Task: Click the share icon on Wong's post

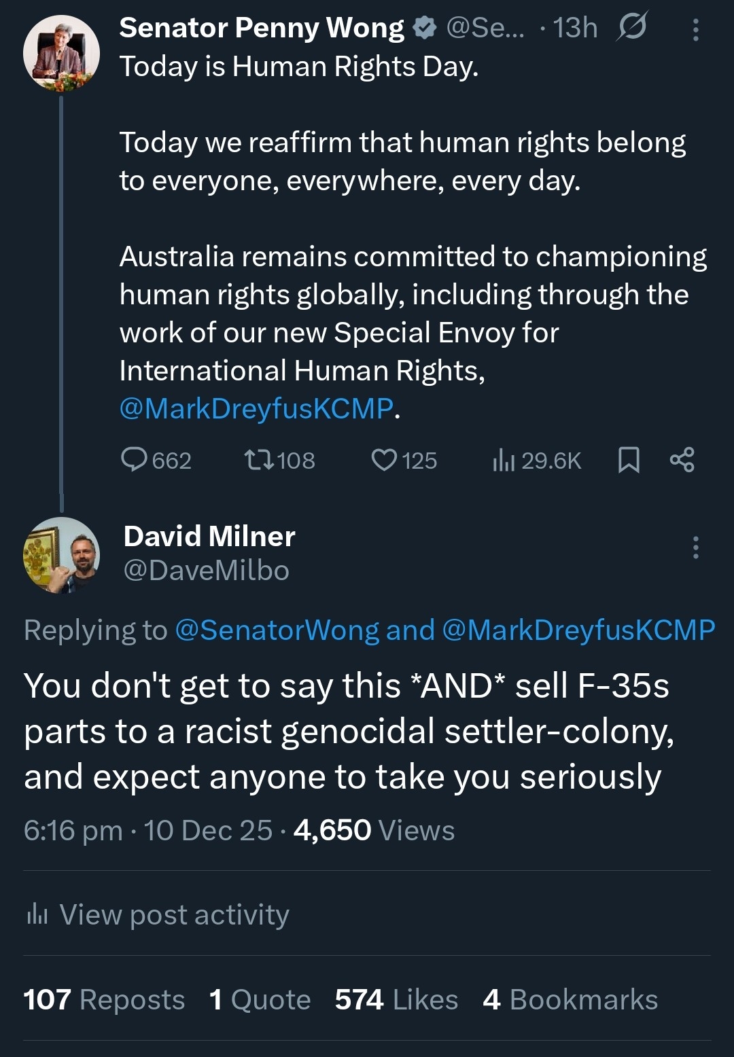Action: (682, 460)
